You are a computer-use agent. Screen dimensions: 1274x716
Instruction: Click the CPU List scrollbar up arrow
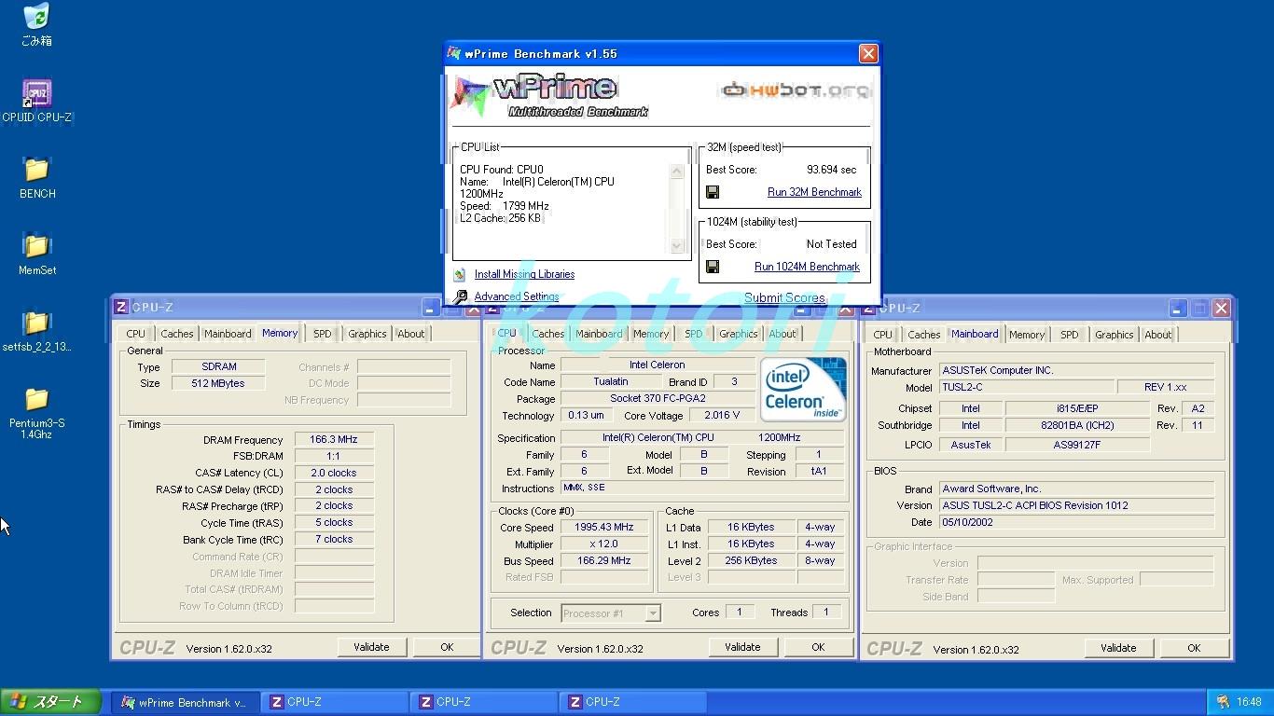677,172
